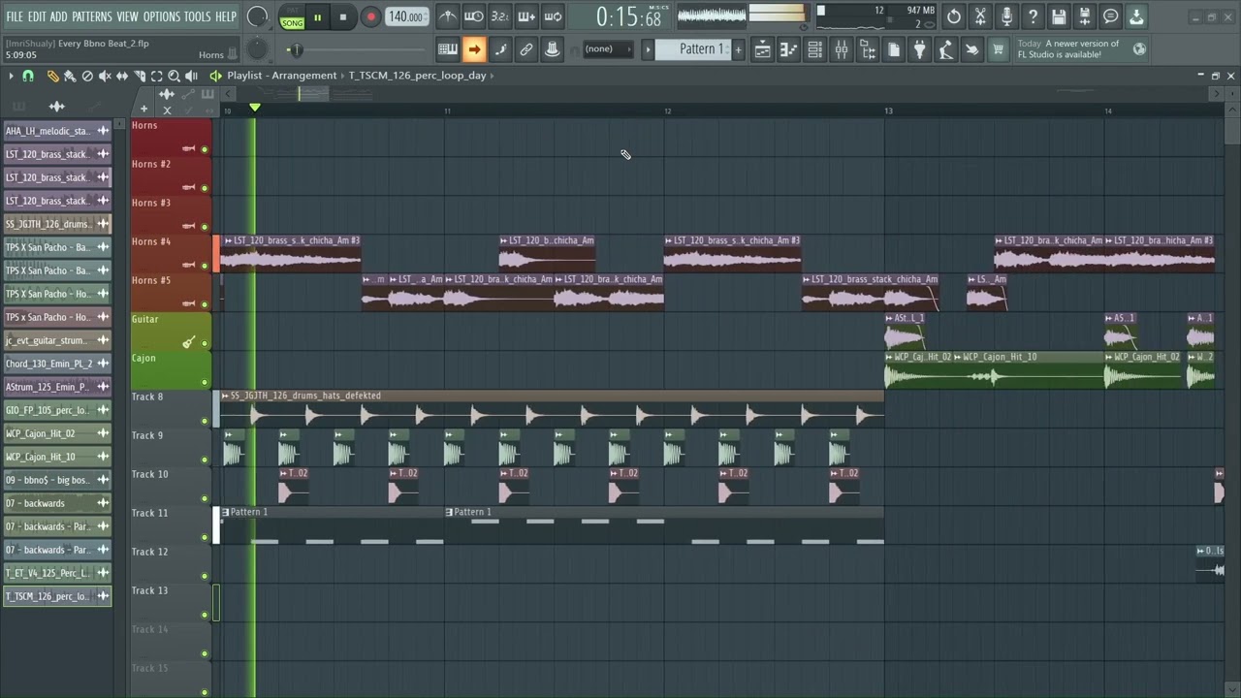Open the Pattern 1 selector dropdown
Screen dimensions: 1241x698
[x=692, y=49]
